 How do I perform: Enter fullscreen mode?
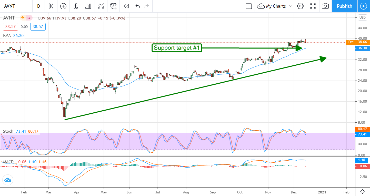[x=313, y=6]
